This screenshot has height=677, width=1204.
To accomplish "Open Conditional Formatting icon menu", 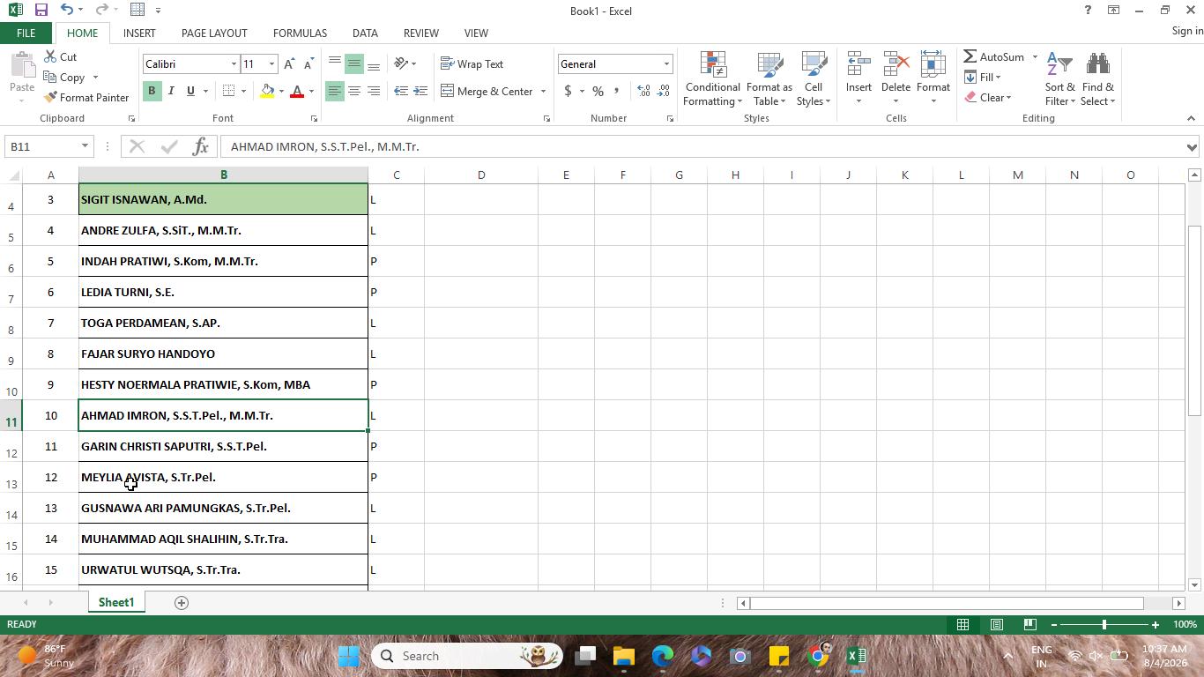I will point(712,79).
